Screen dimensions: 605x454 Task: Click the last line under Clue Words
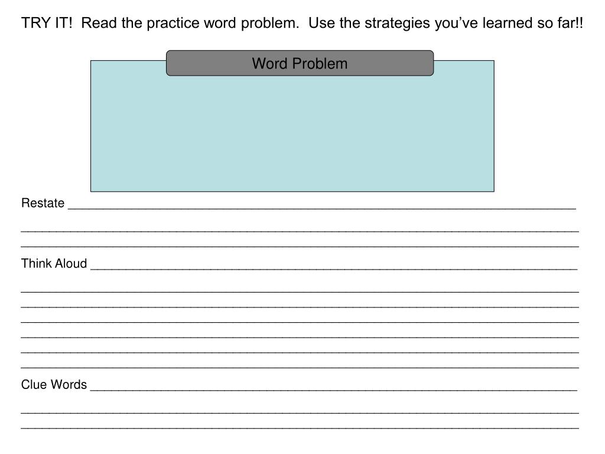(x=300, y=428)
